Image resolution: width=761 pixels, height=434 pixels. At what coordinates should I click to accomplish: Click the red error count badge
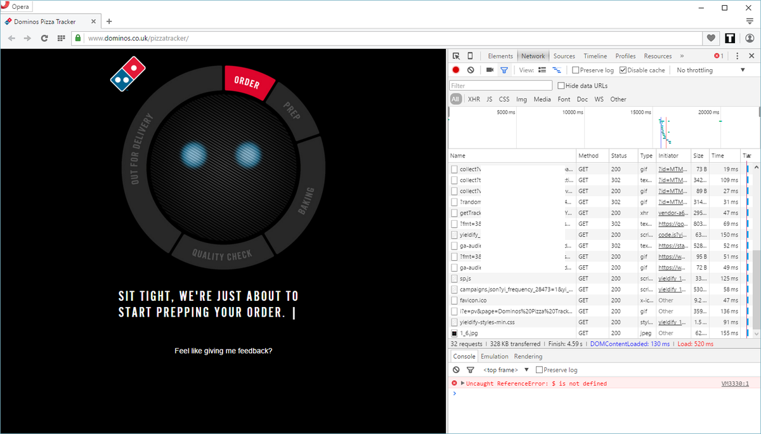click(x=719, y=56)
